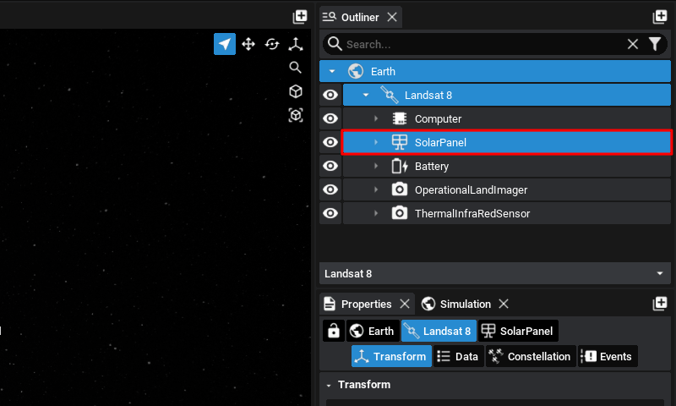
Task: Open the Landsat 8 dropdown below Outliner
Action: click(495, 273)
